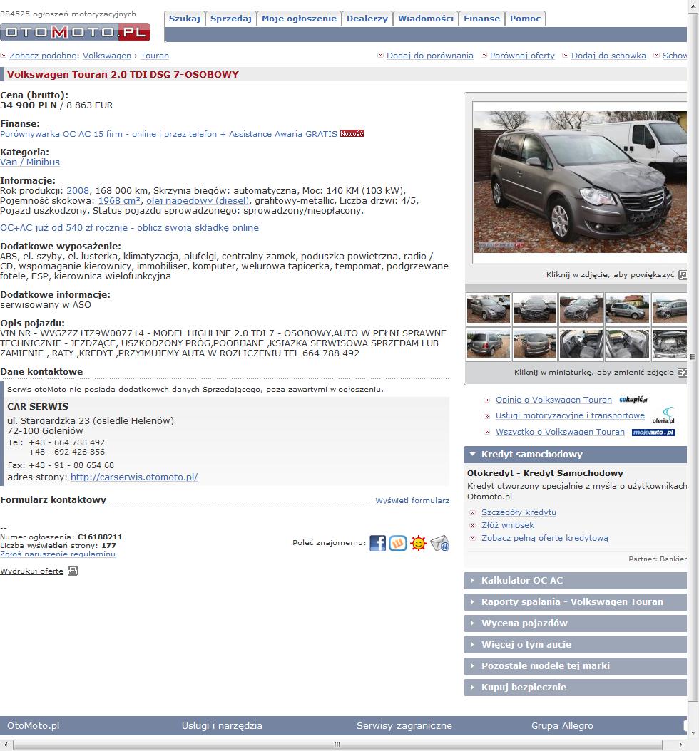Select second bottom-row thumbnail, rear view
Viewport: 699px width, 751px height.
[x=534, y=343]
